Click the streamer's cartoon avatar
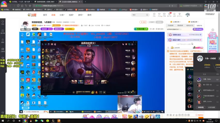Viewport: 220px width, 123px height. pos(25,25)
